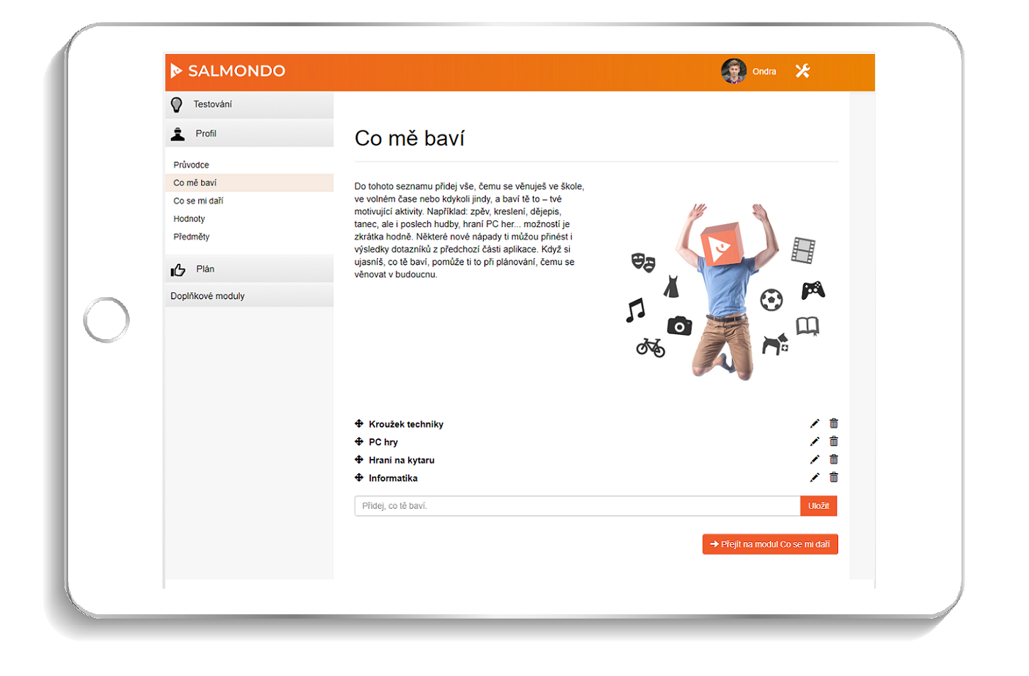The height and width of the screenshot is (676, 1029).
Task: Open Doplňkové moduly in sidebar
Action: (x=249, y=296)
